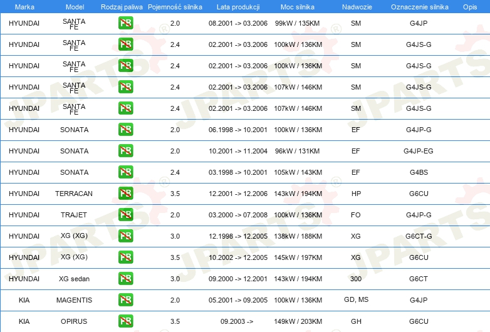Click power value 145kW / 197KM
The height and width of the screenshot is (332, 490).
click(x=298, y=257)
